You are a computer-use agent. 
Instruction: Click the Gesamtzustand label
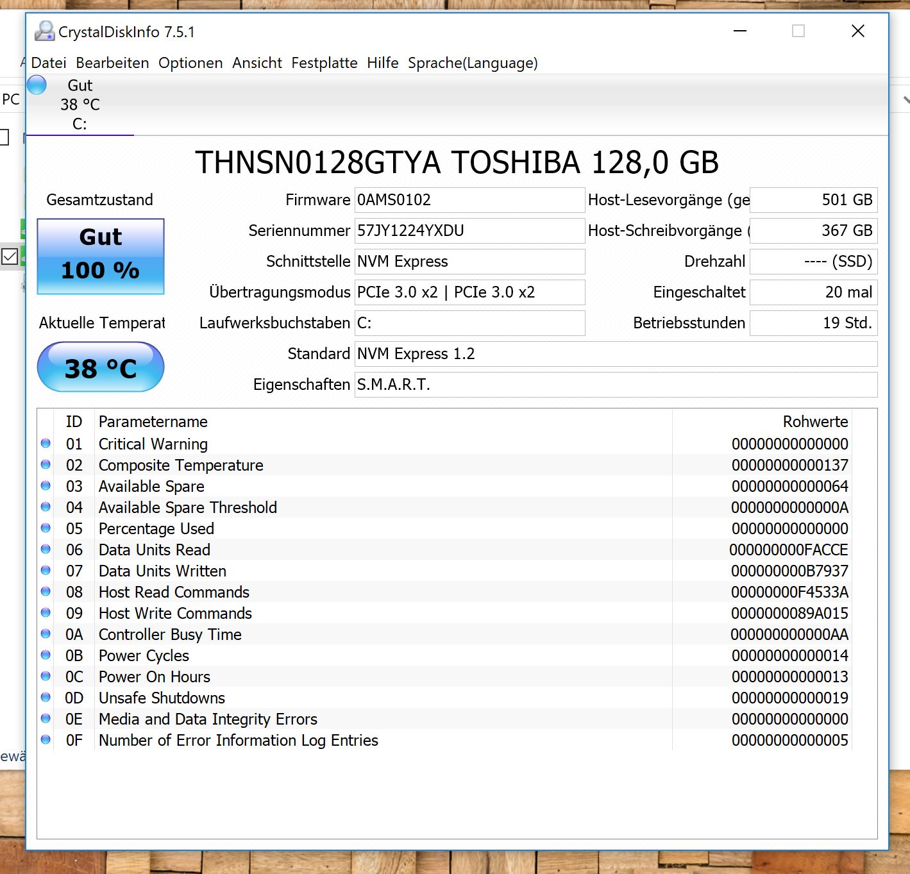(x=100, y=200)
